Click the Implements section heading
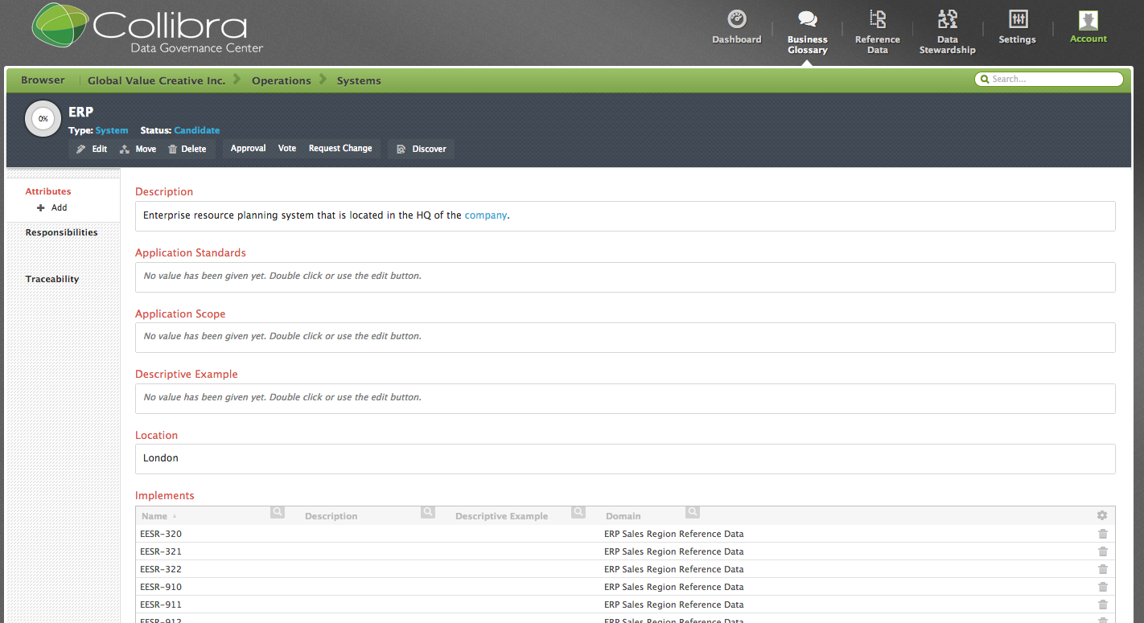The width and height of the screenshot is (1144, 623). [x=165, y=496]
